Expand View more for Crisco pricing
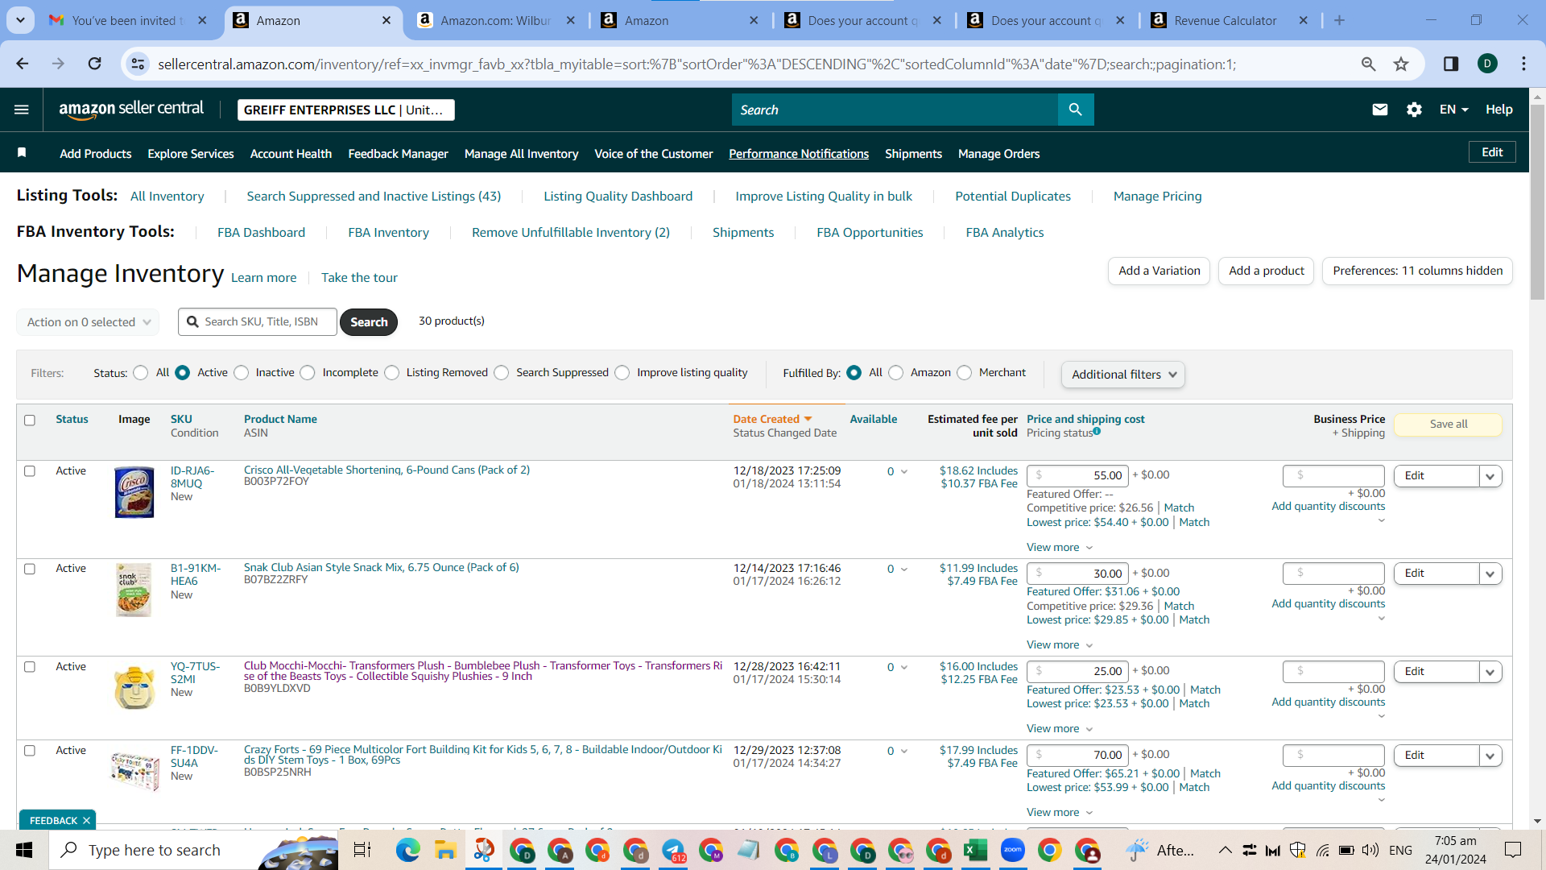The image size is (1546, 870). (1060, 548)
